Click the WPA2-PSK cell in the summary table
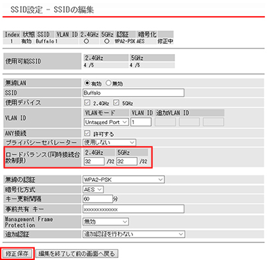The width and height of the screenshot is (267, 260). (x=125, y=41)
